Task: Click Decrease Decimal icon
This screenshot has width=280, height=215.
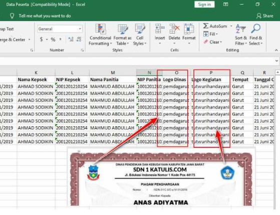Action: point(79,39)
